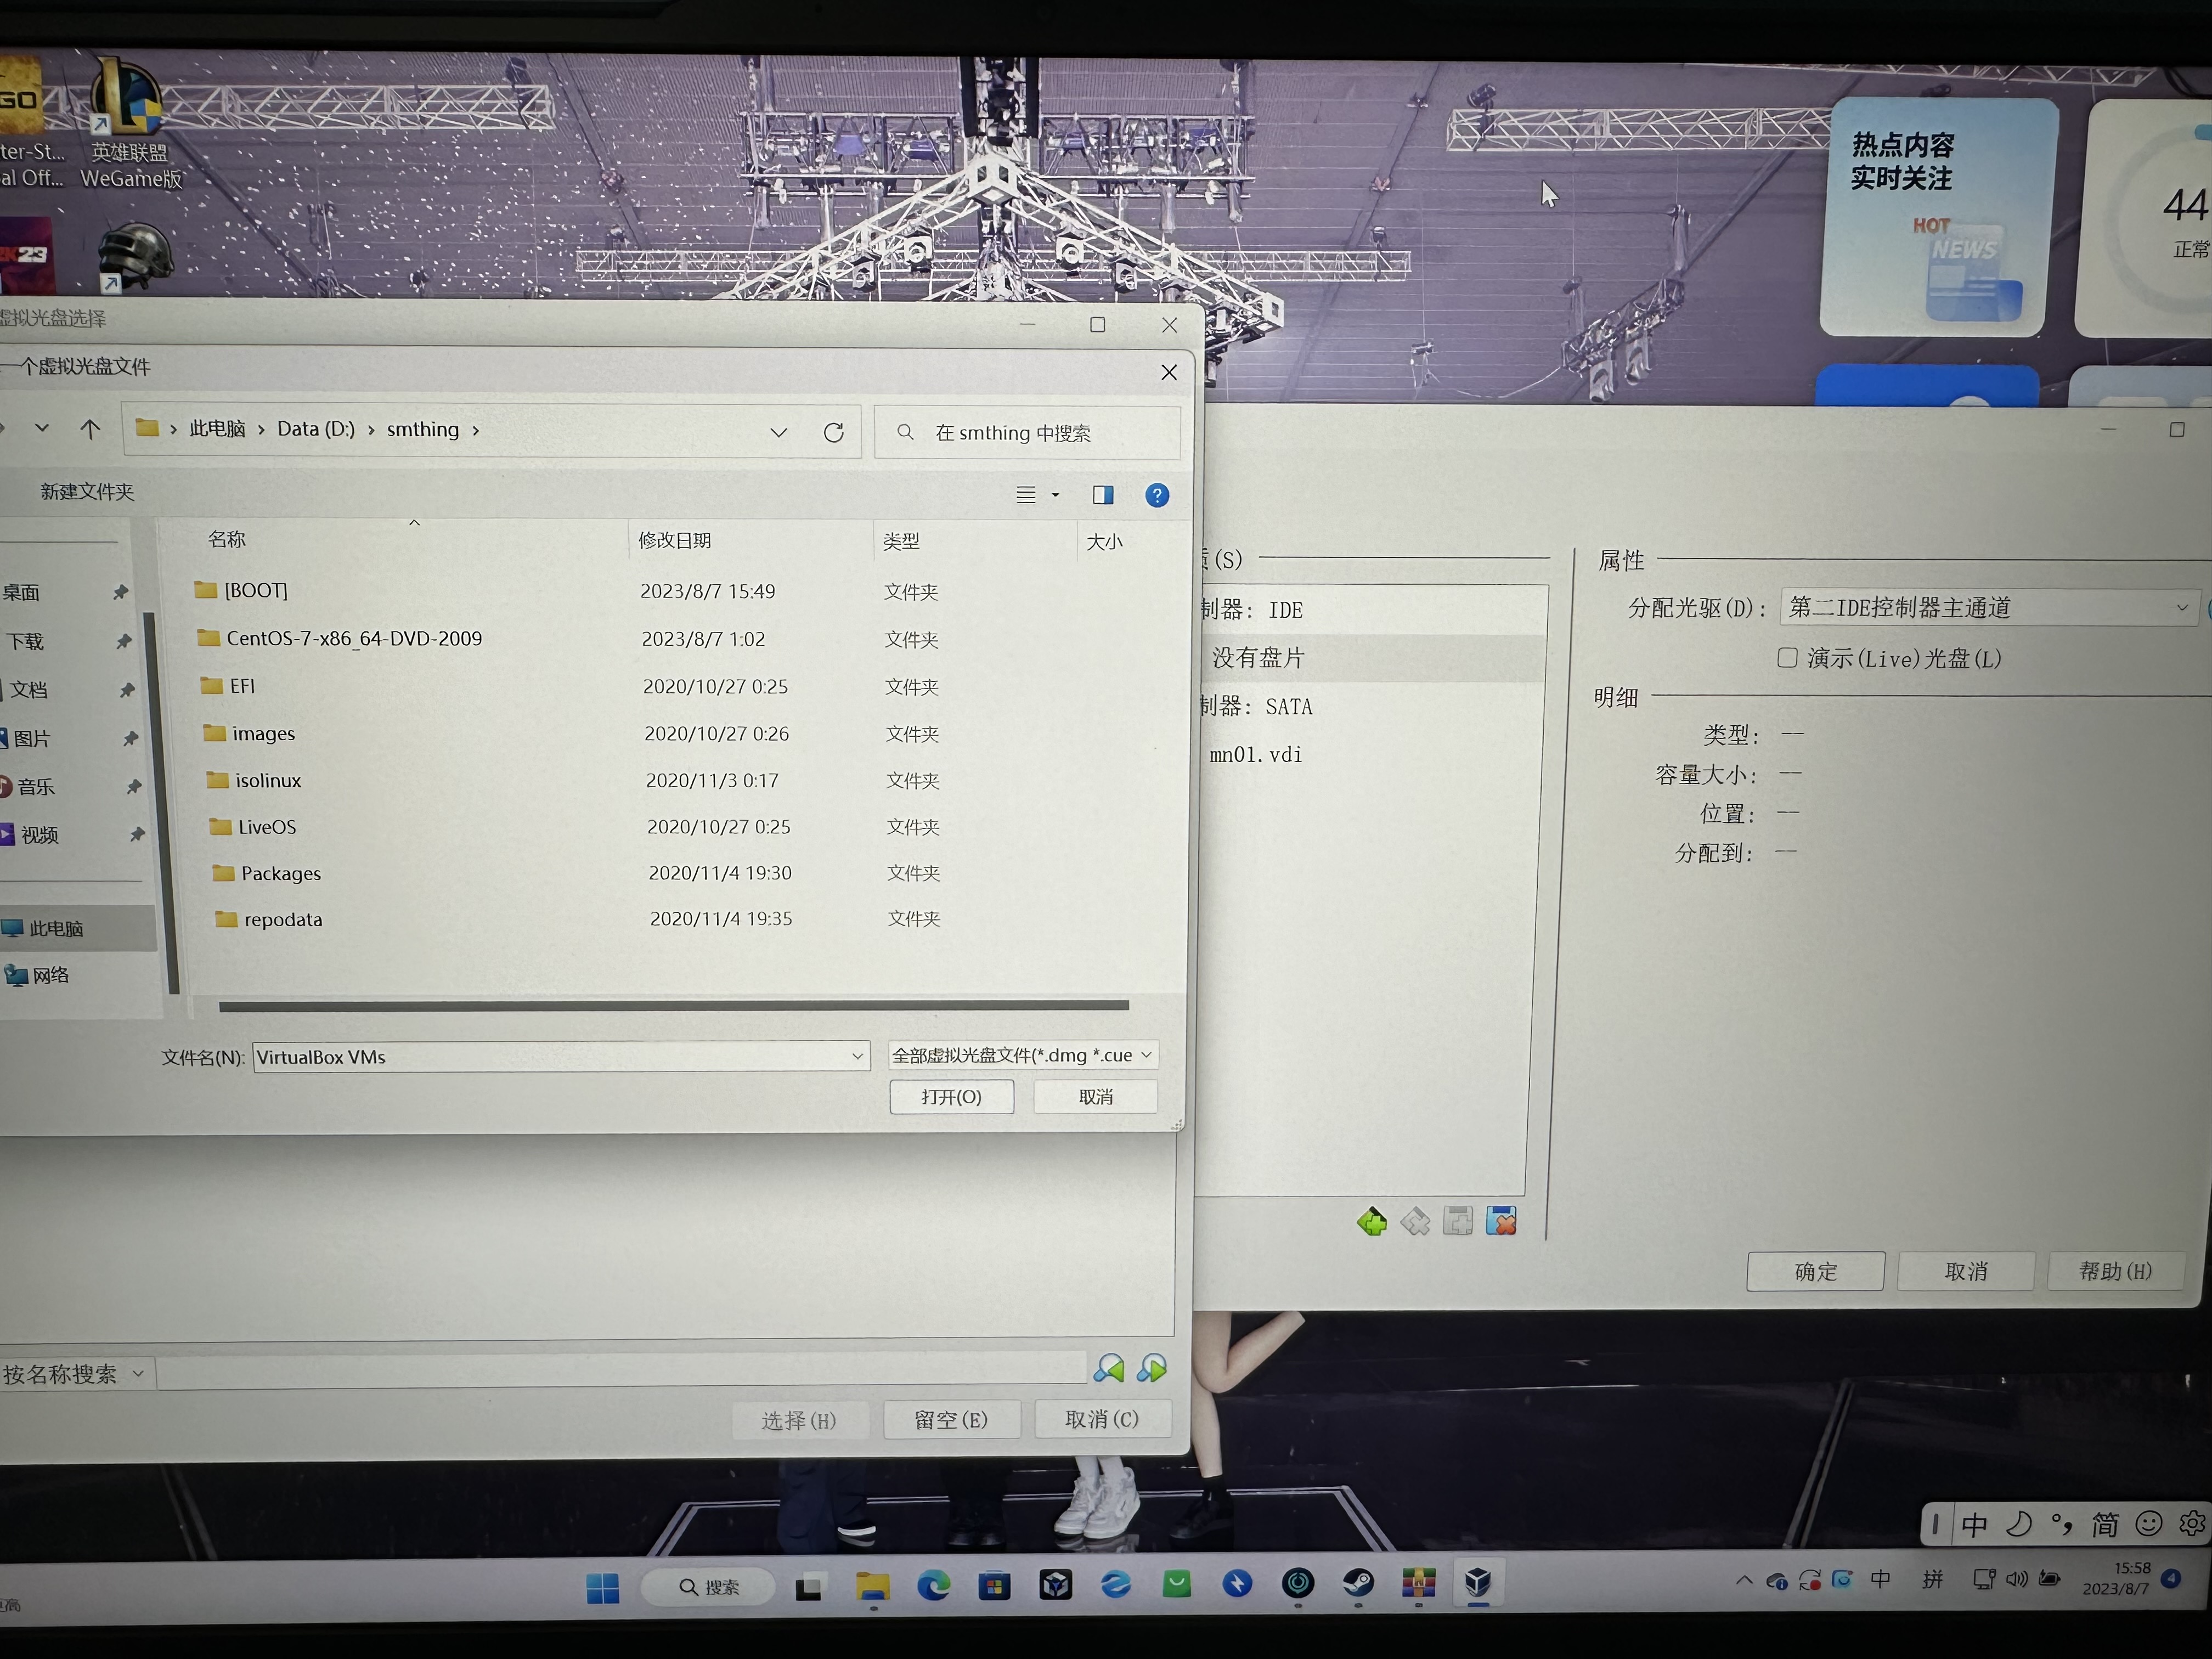
Task: Click the 帮助(H) button
Action: click(2115, 1271)
